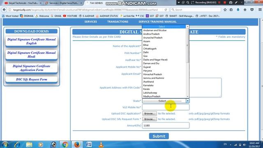This screenshot has width=263, height=148.
Task: Go back with browser back arrow
Action: click(x=4, y=10)
